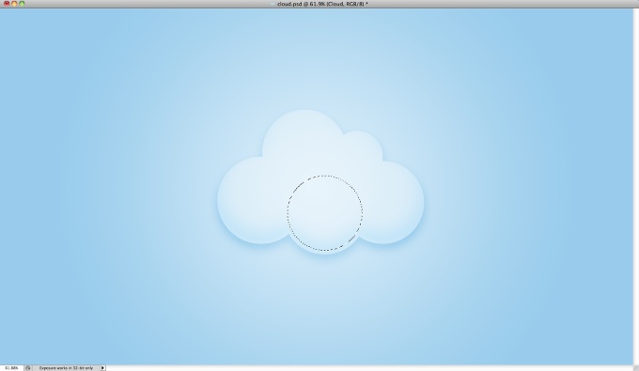
Task: Close the cloud.psd window with red button
Action: 7,3
